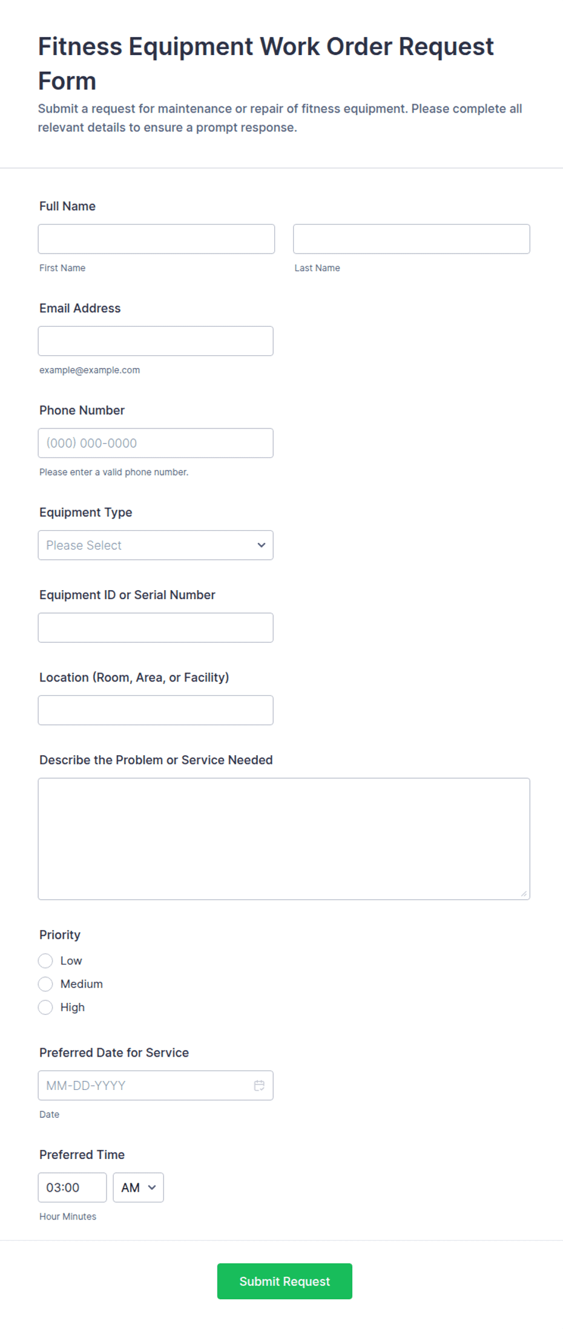The width and height of the screenshot is (563, 1329).
Task: Click the Preferred Time hour-minutes box
Action: click(72, 1187)
